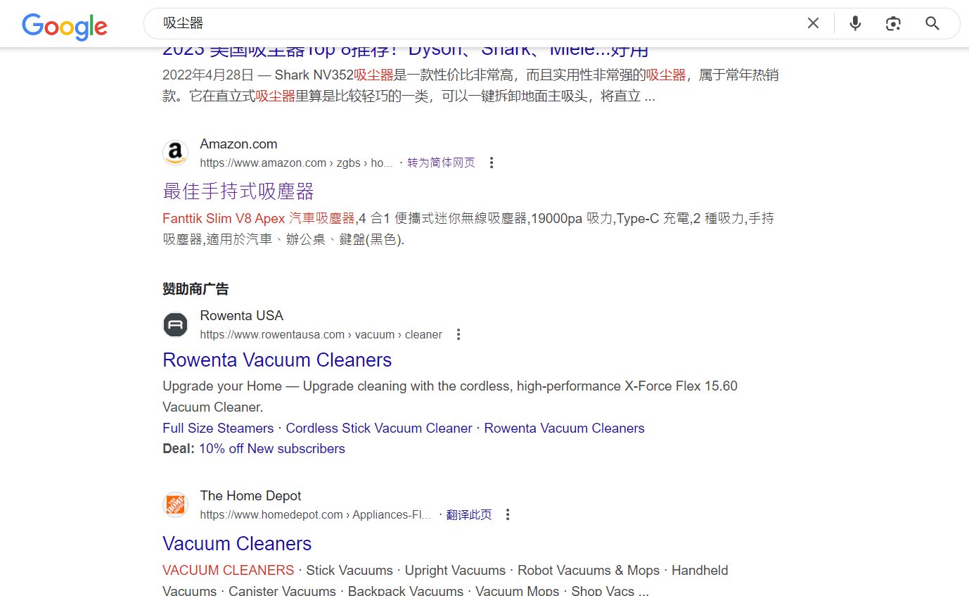Open the 2023 美国吸尘器 Top 8 result
This screenshot has height=596, width=969.
405,51
